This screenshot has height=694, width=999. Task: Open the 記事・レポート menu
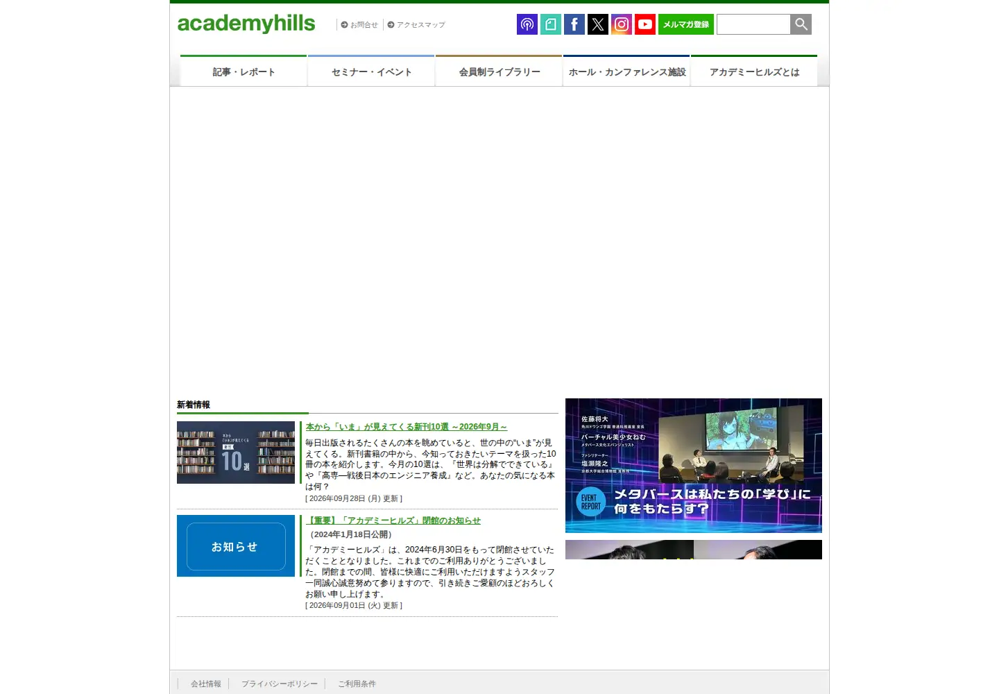click(244, 71)
